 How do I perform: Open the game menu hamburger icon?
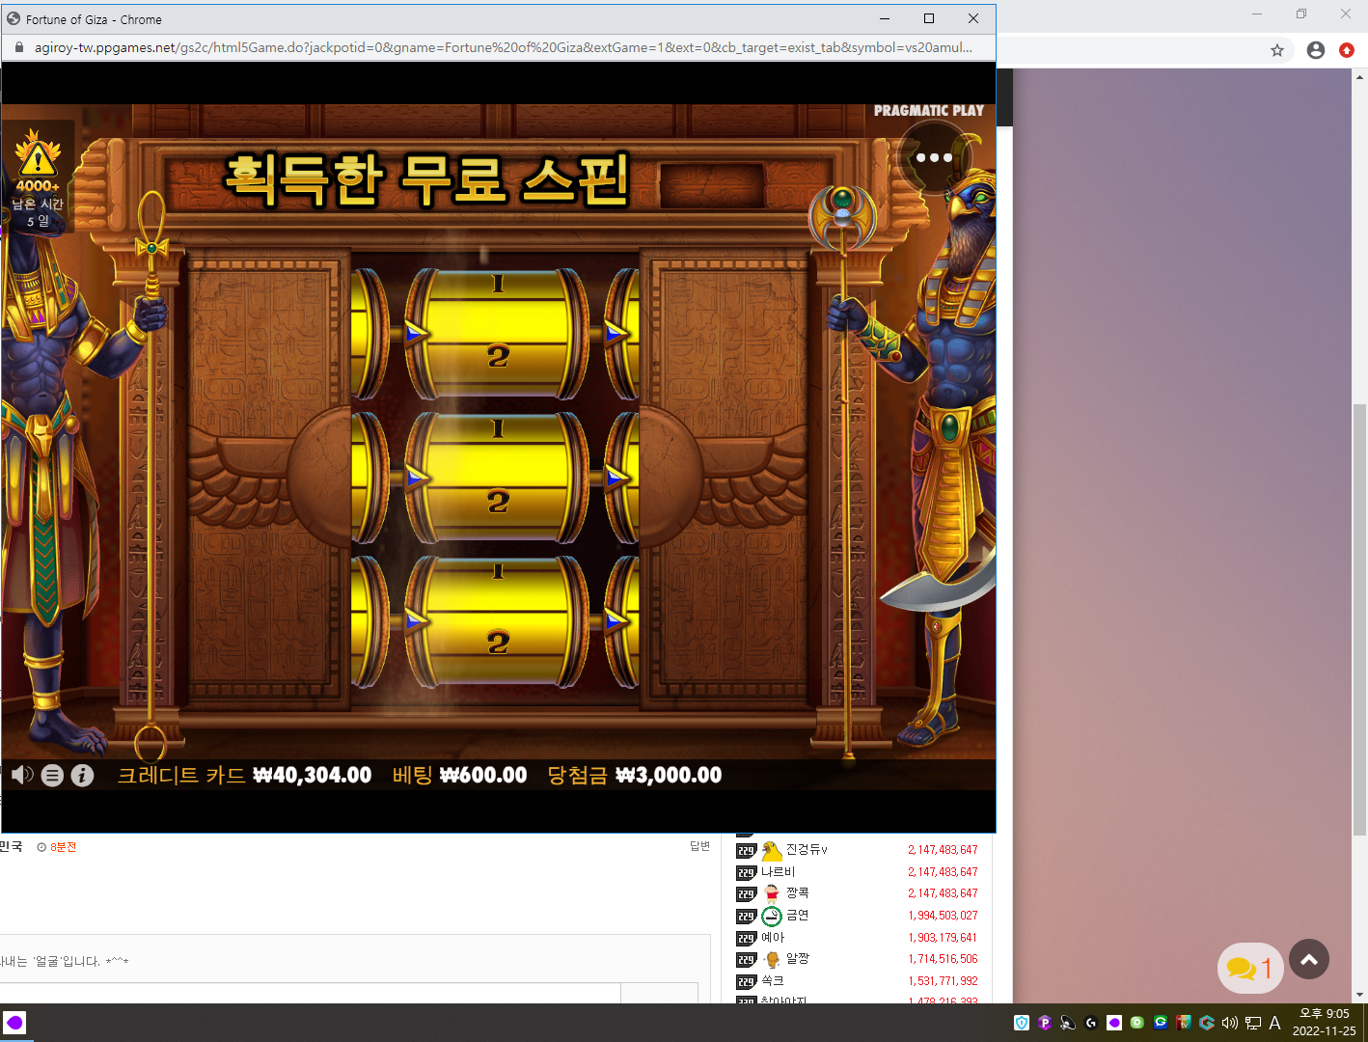[52, 775]
